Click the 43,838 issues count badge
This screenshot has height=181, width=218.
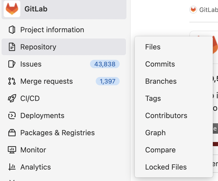point(105,64)
